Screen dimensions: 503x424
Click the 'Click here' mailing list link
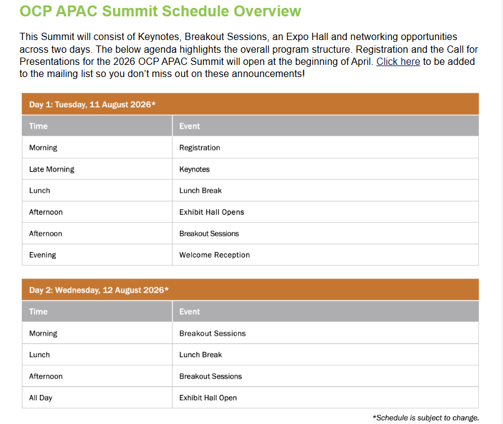[x=398, y=62]
